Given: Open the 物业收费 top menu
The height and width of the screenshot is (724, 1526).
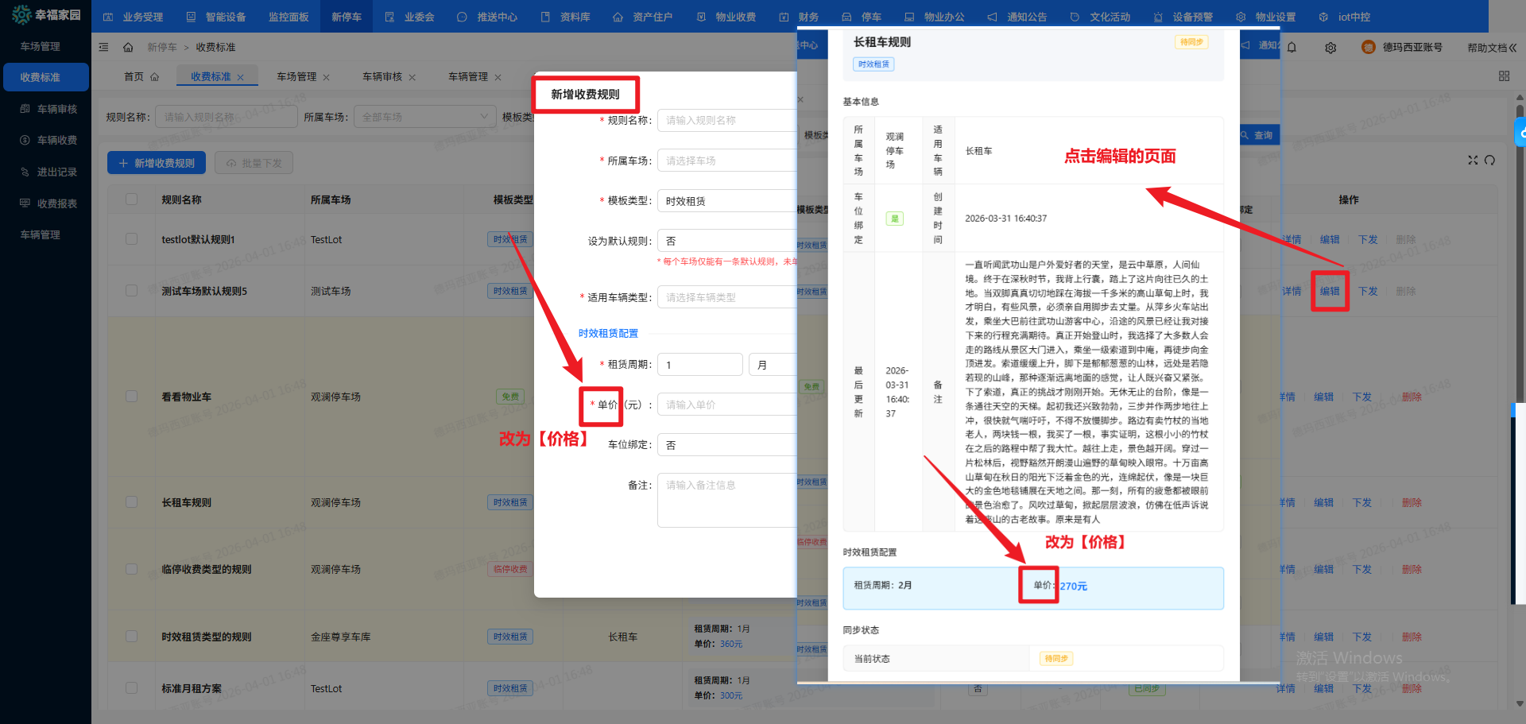Looking at the screenshot, I should coord(726,17).
